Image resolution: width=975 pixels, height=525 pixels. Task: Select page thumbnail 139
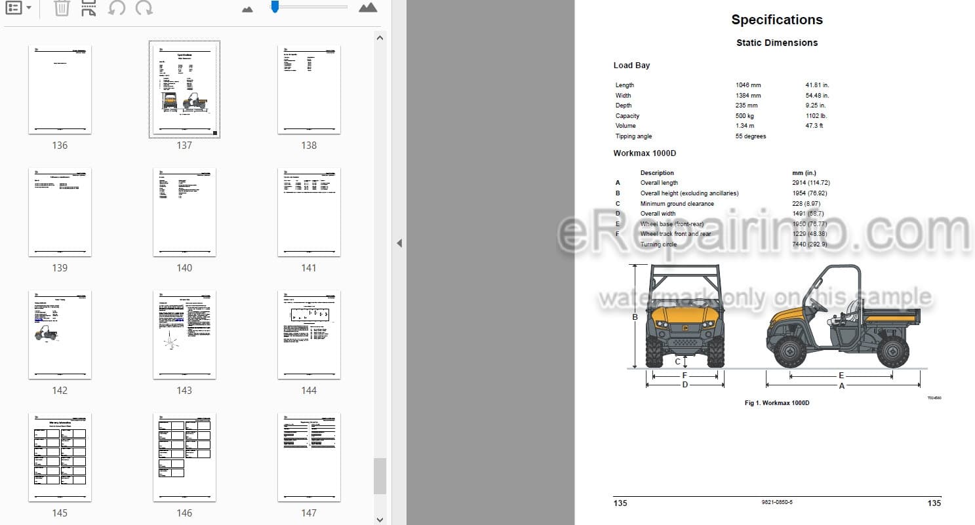pyautogui.click(x=60, y=212)
